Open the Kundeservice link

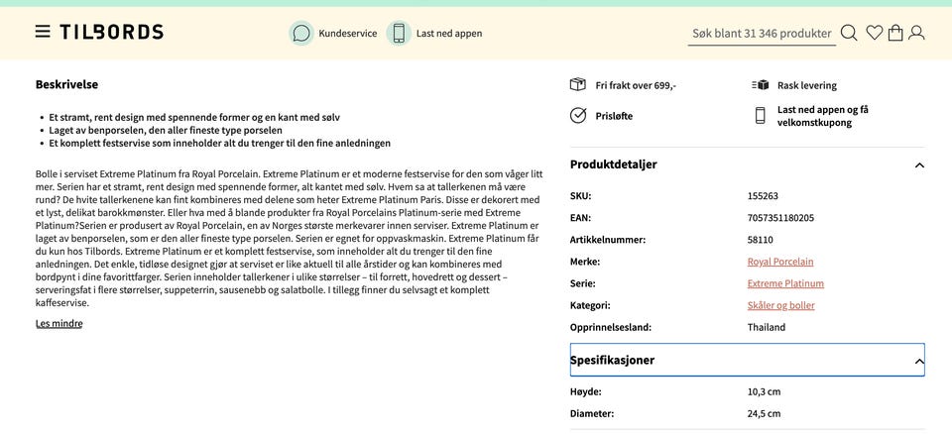(348, 34)
